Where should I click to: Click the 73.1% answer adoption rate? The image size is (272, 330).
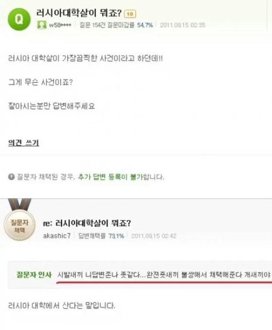click(116, 236)
